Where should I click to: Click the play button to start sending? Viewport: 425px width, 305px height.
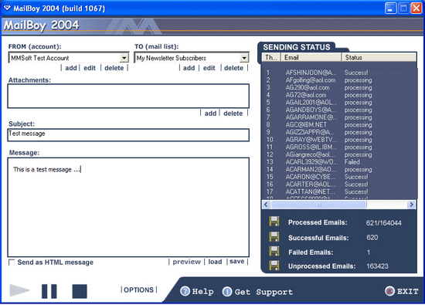pyautogui.click(x=19, y=290)
